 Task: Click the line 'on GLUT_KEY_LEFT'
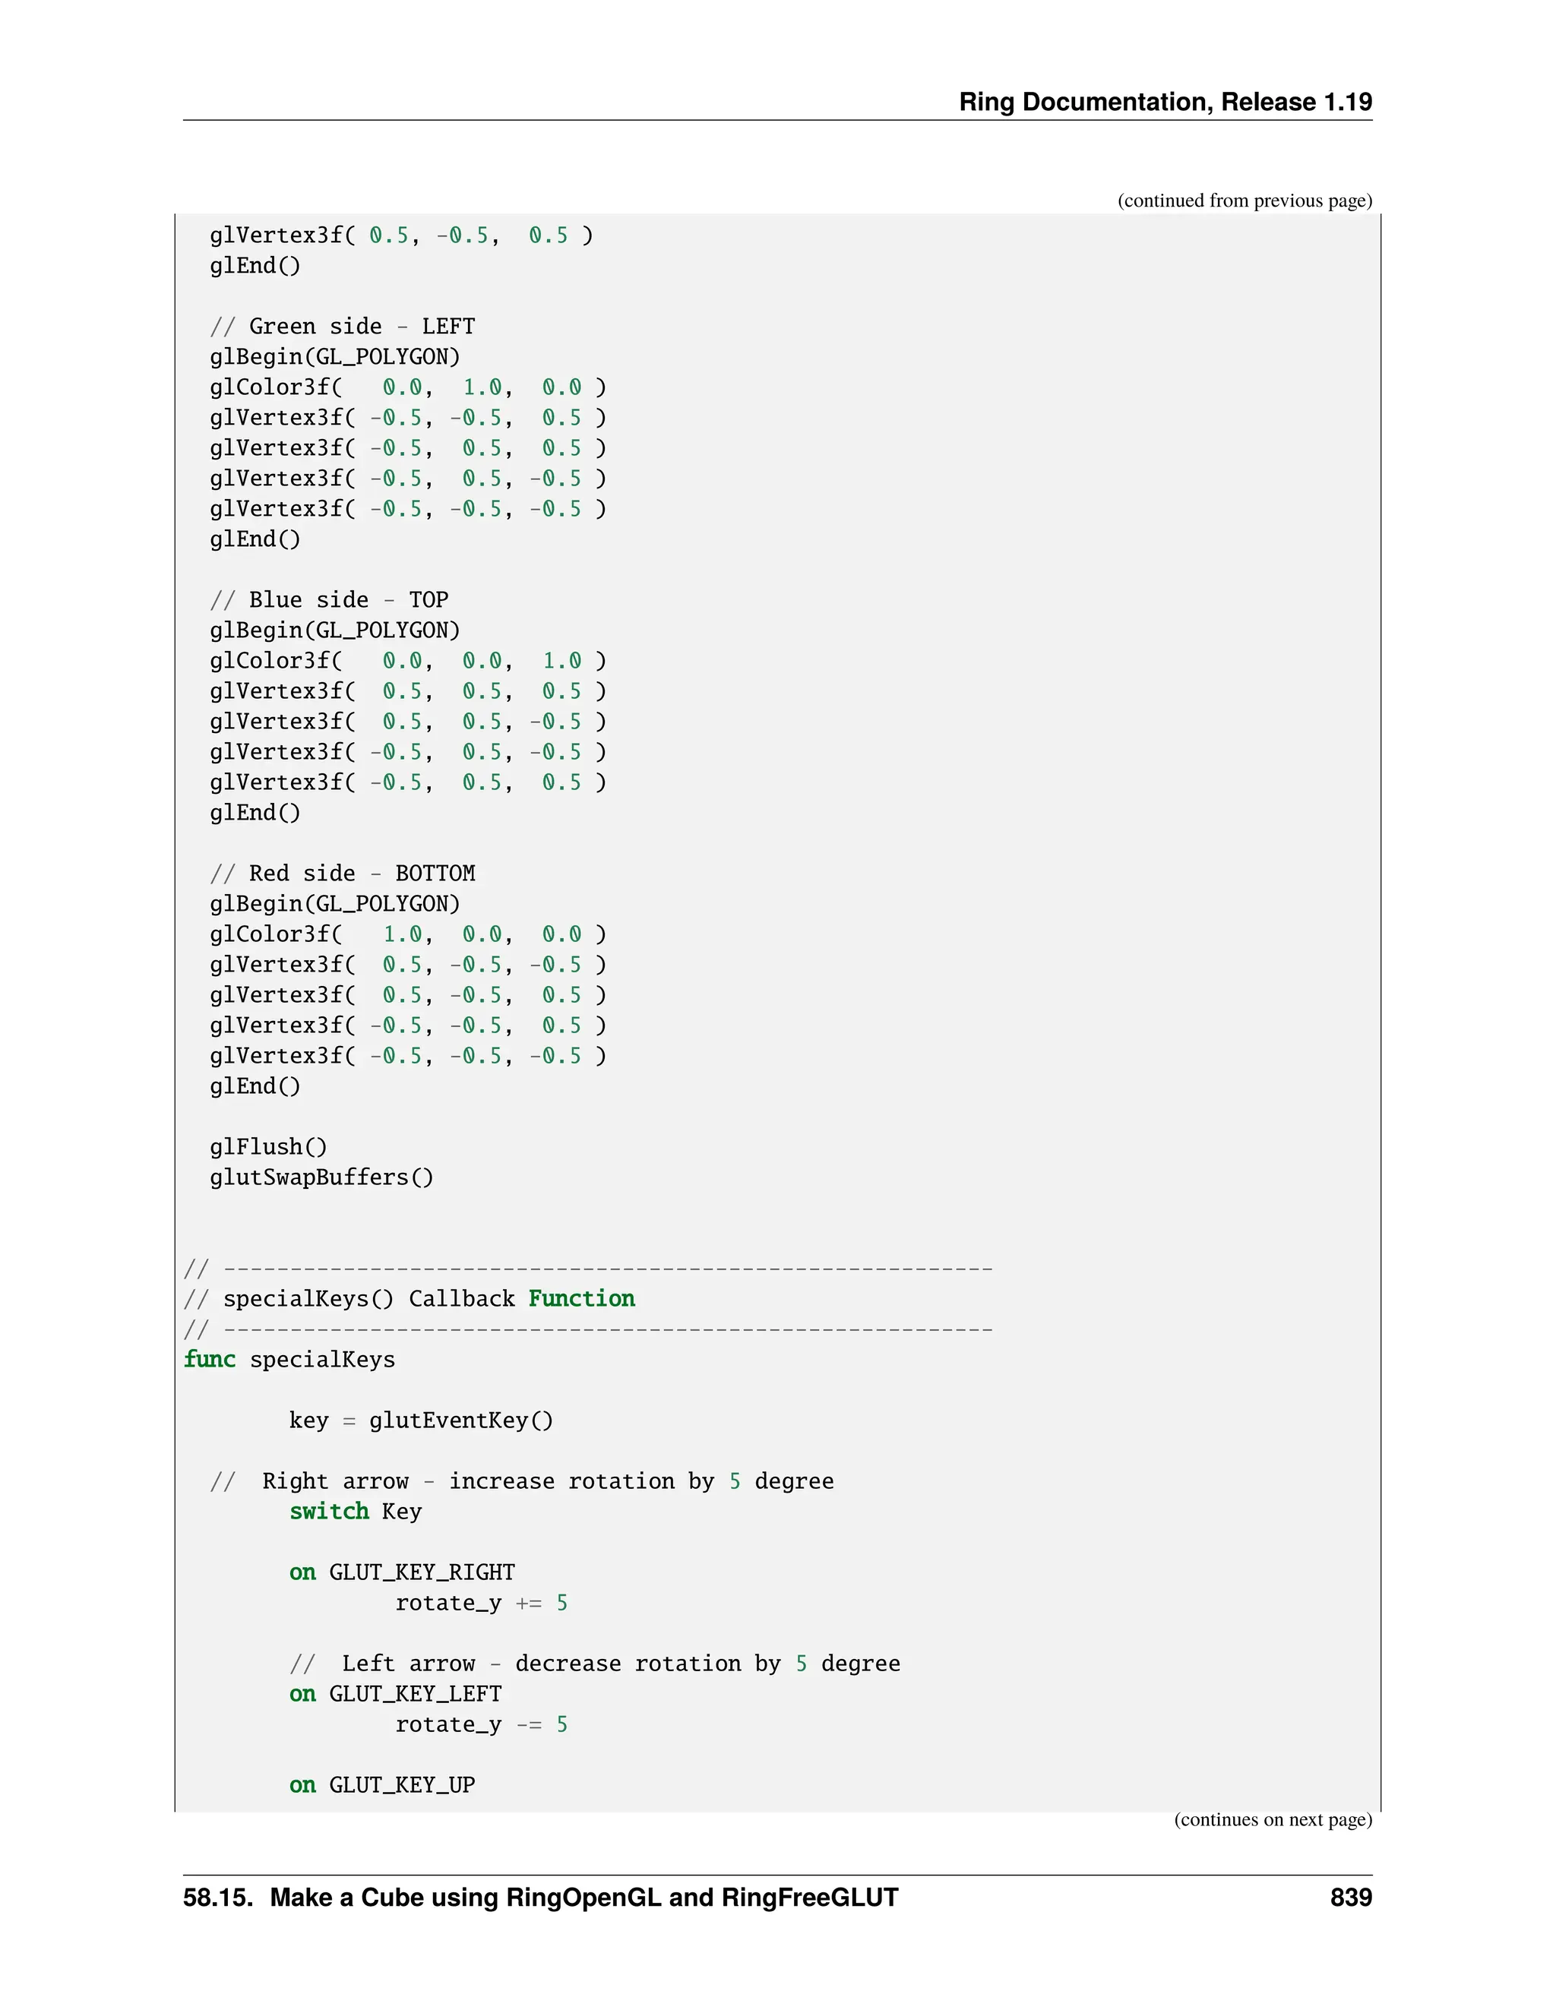point(395,1694)
